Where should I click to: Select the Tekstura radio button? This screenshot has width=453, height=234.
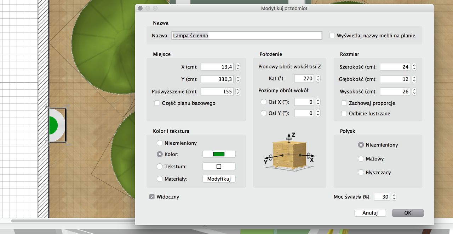pos(160,166)
